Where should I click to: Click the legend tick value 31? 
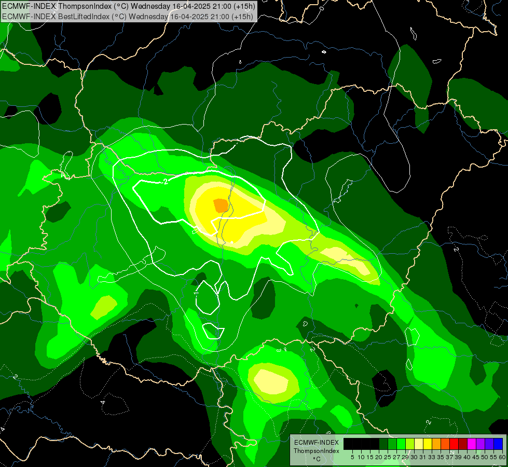coord(423,457)
